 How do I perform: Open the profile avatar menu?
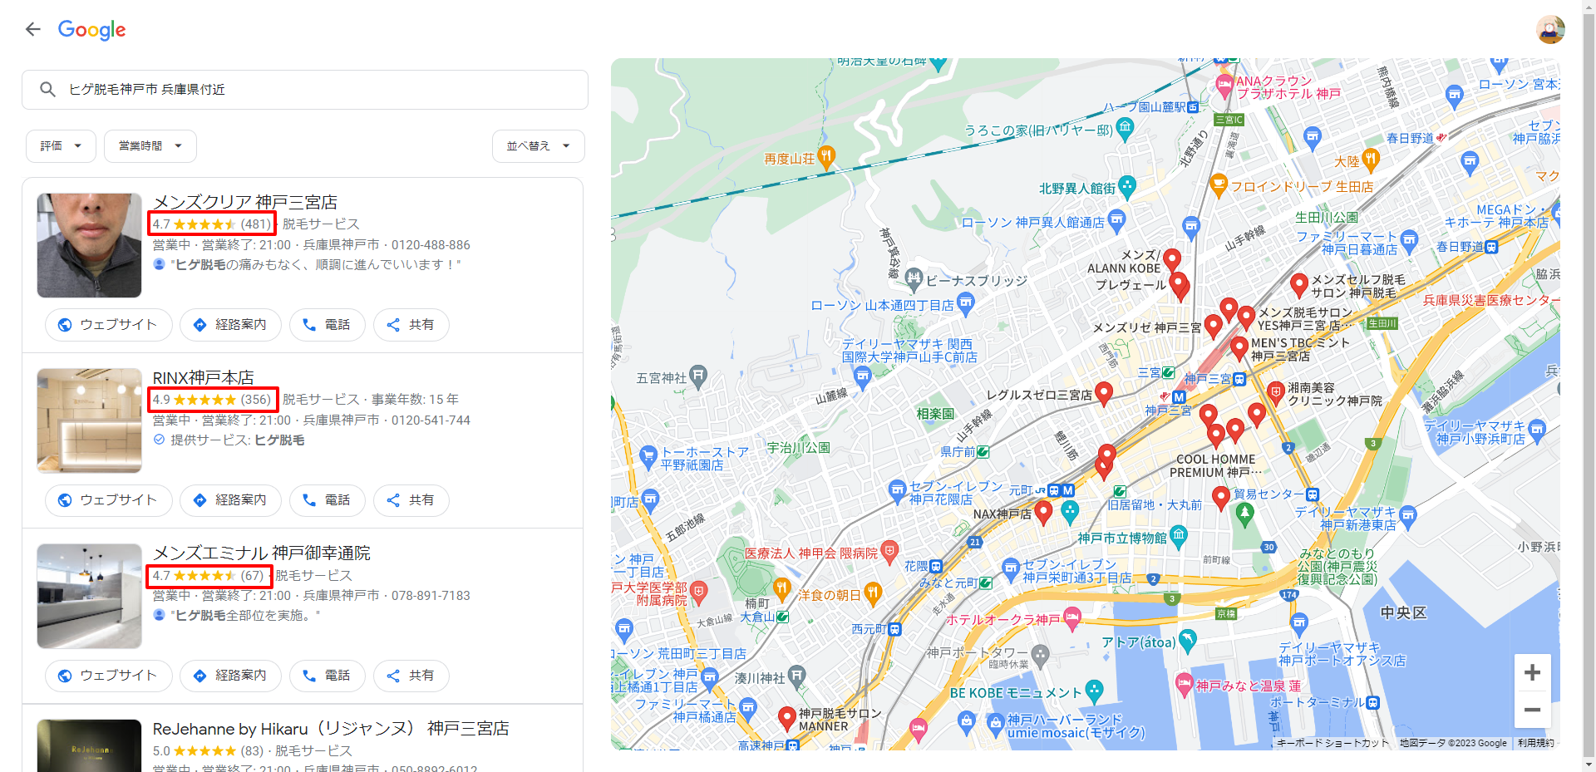click(x=1550, y=30)
